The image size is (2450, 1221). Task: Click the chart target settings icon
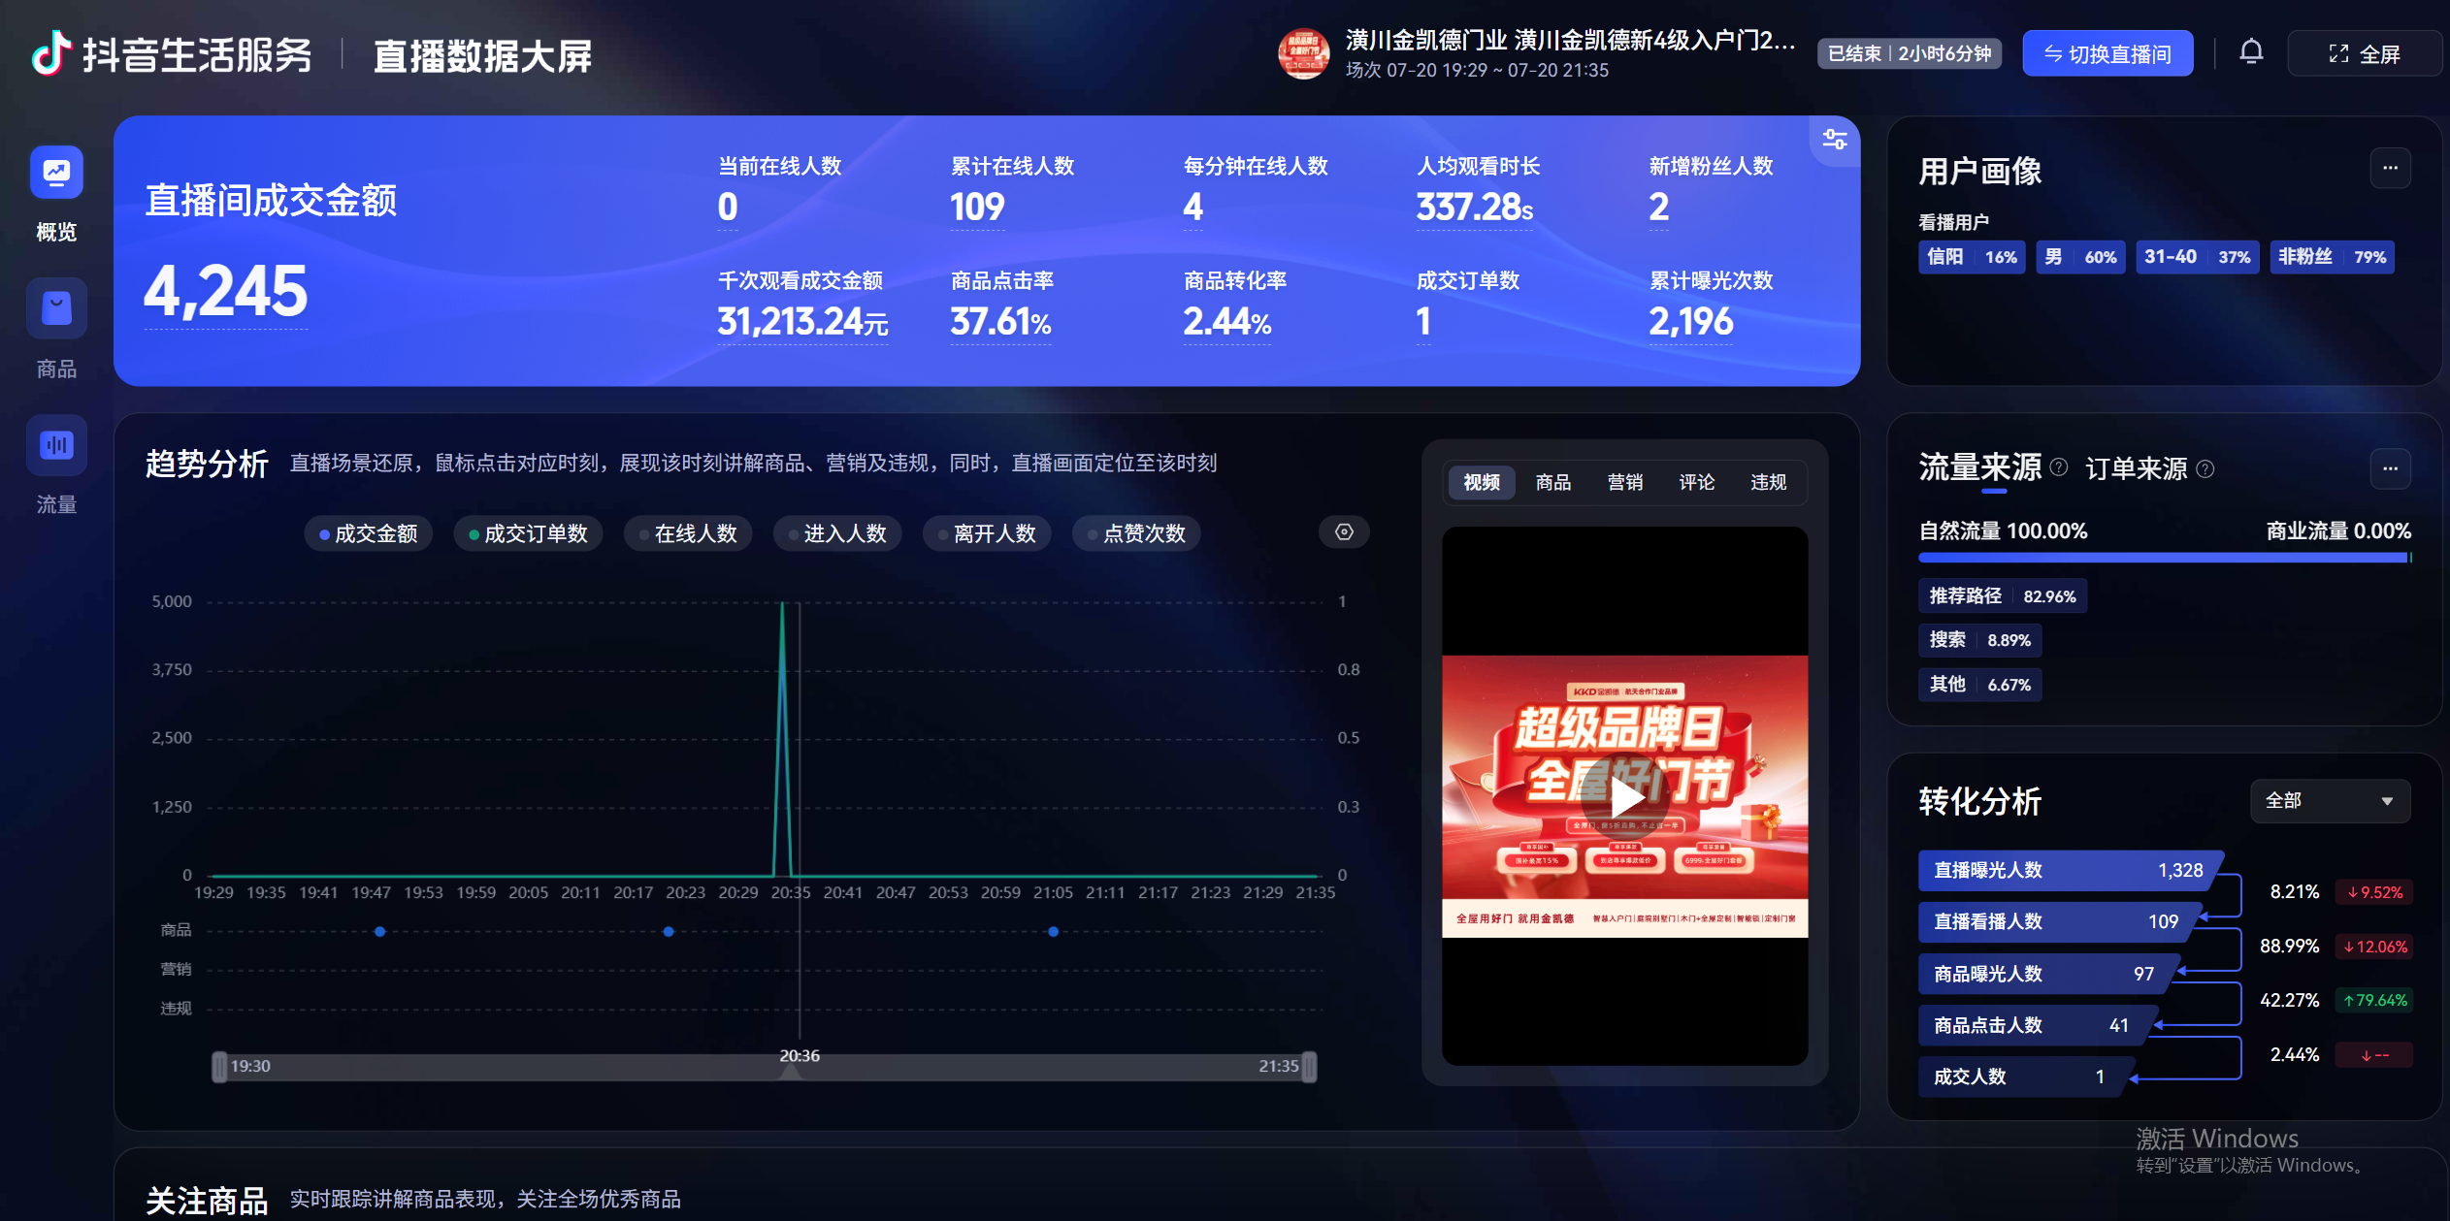click(x=1344, y=532)
